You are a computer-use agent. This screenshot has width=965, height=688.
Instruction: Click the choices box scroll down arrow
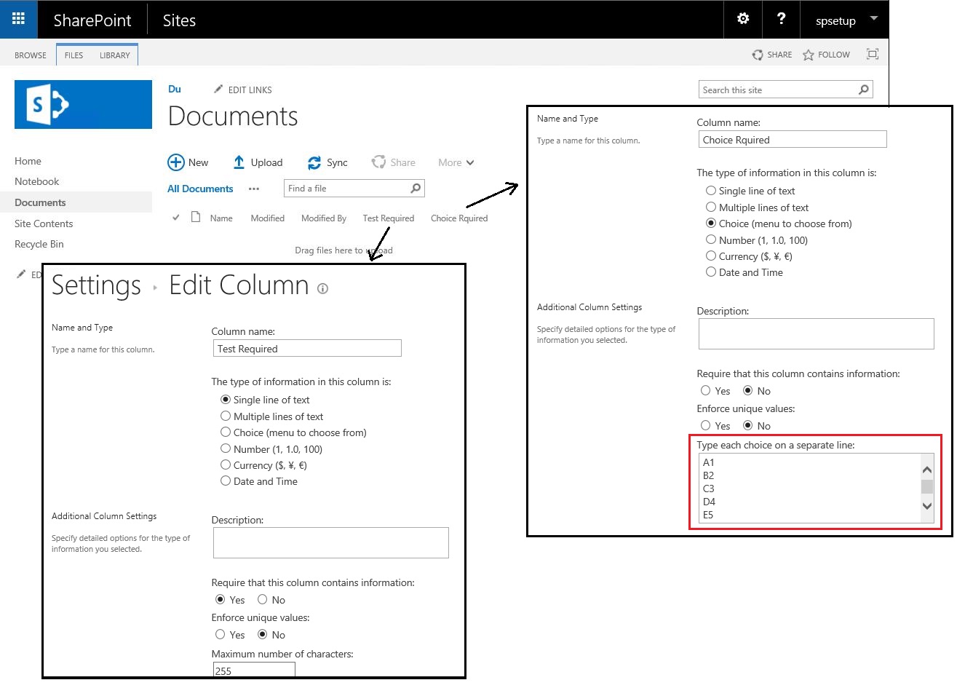(927, 506)
